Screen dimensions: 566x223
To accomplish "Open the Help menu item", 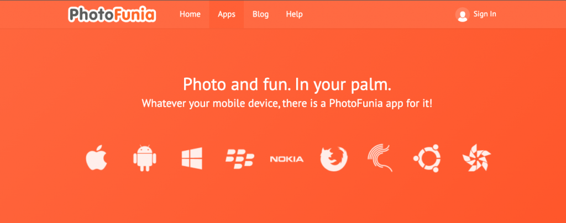I will tap(294, 14).
